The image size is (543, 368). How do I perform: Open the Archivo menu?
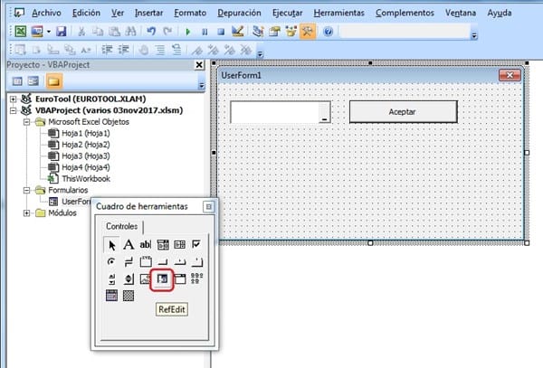coord(46,14)
